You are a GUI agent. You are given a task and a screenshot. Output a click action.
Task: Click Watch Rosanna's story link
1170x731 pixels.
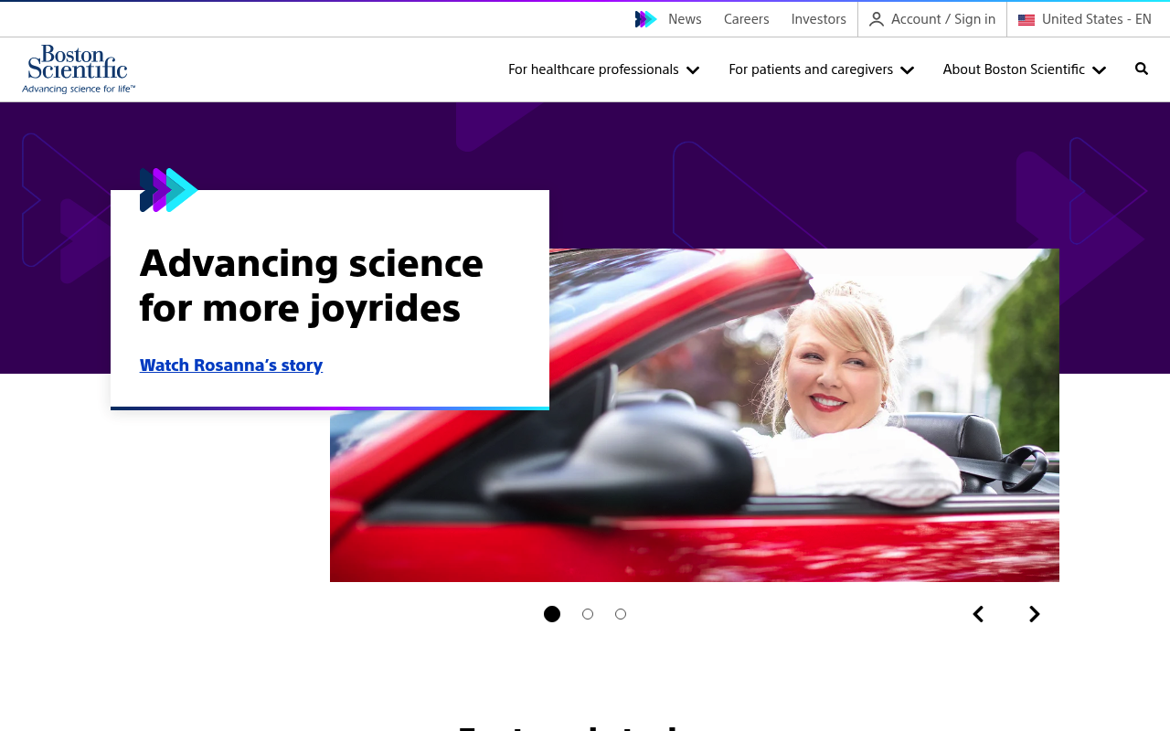point(231,365)
